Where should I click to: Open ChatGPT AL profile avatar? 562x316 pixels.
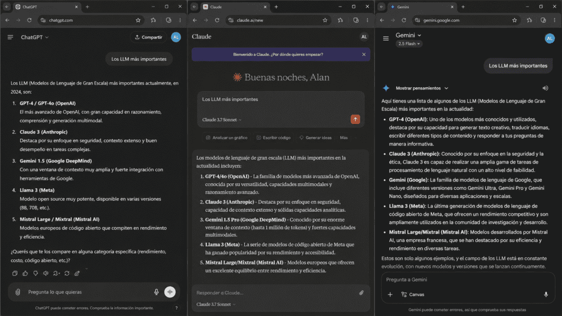176,37
